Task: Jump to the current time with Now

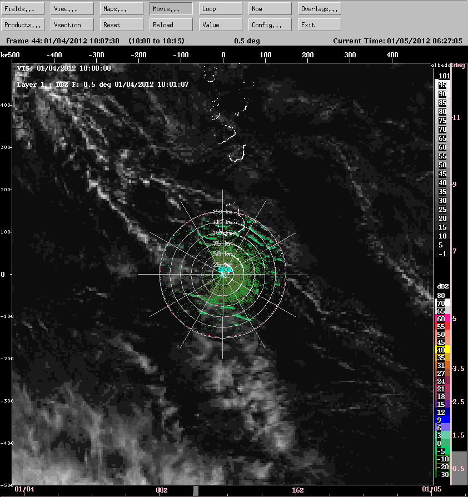Action: [x=270, y=9]
